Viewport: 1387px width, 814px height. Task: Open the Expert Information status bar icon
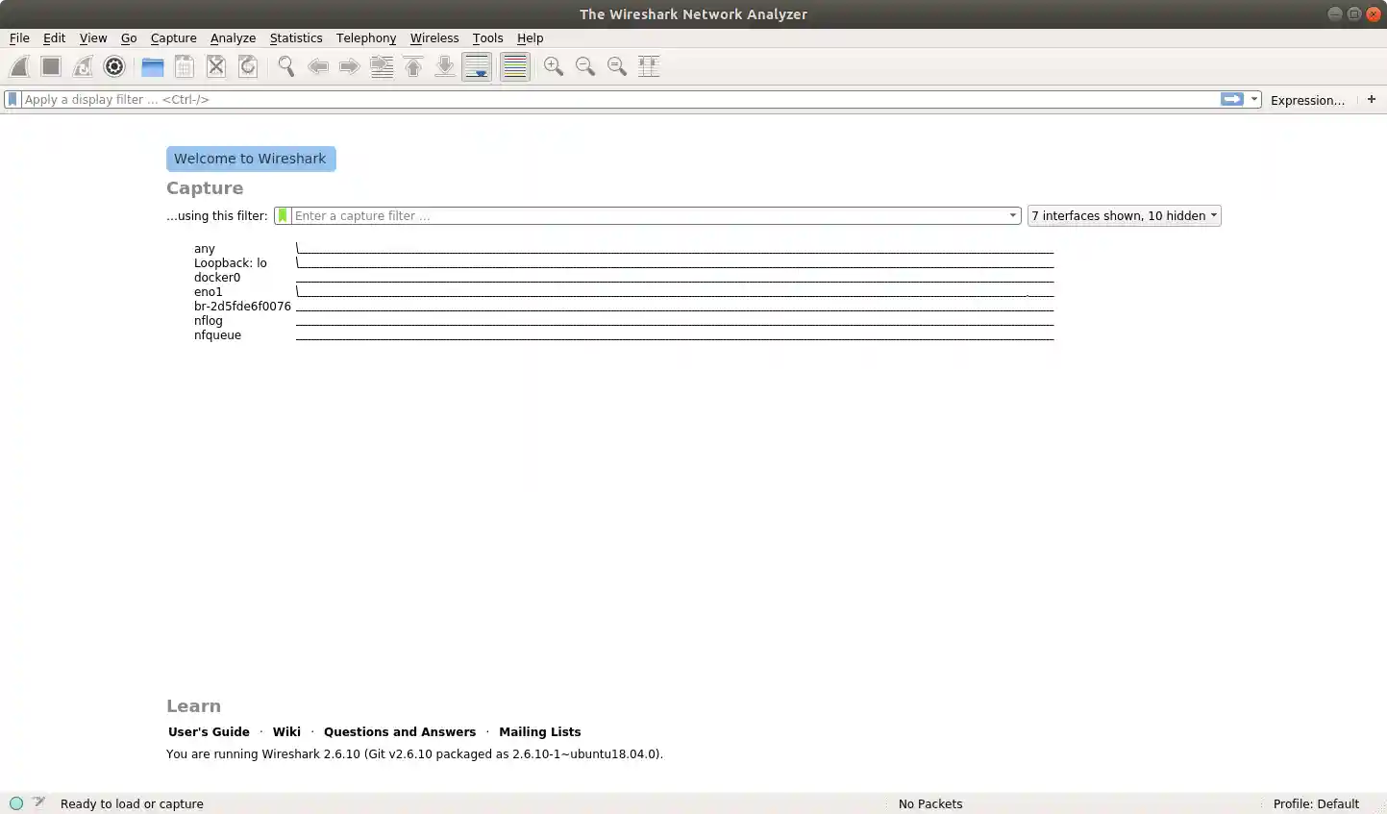[x=17, y=803]
